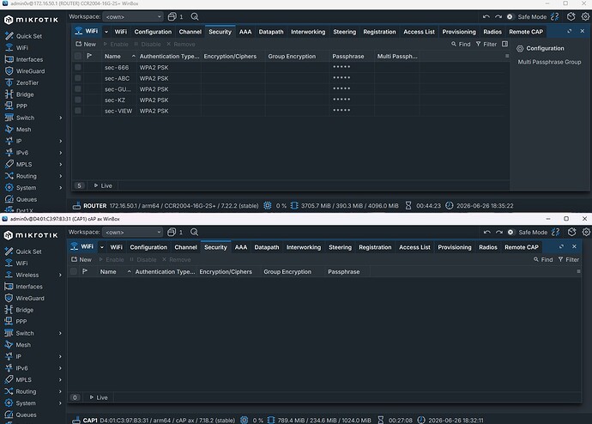The height and width of the screenshot is (424, 592).
Task: Open the Workspace dropdown in the CAP1 window
Action: pyautogui.click(x=132, y=233)
